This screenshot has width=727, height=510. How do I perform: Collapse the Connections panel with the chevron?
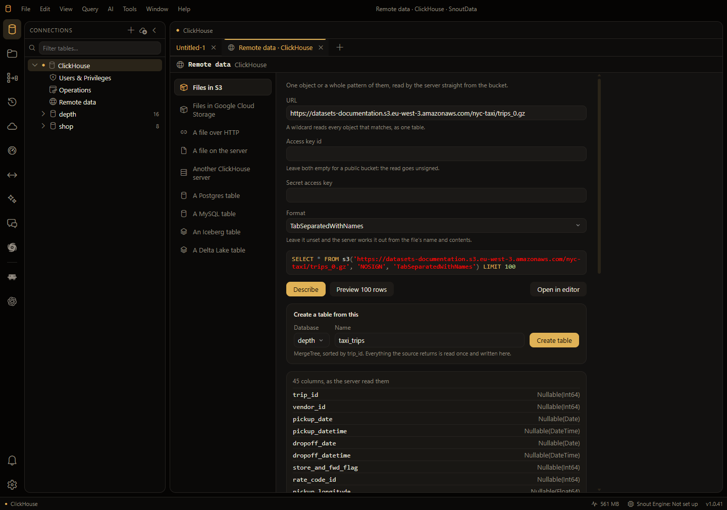coord(154,30)
